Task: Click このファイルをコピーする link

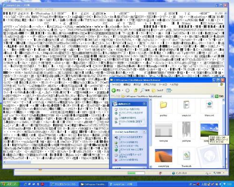Action: (129, 146)
